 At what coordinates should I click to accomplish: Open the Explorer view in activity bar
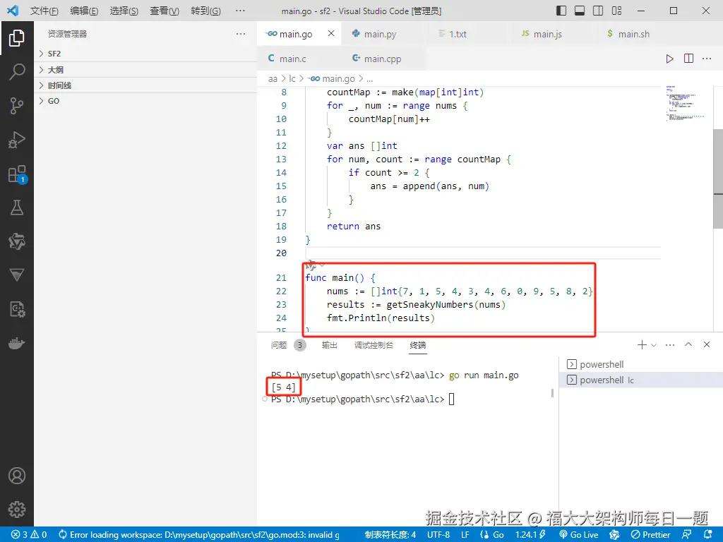(x=17, y=38)
